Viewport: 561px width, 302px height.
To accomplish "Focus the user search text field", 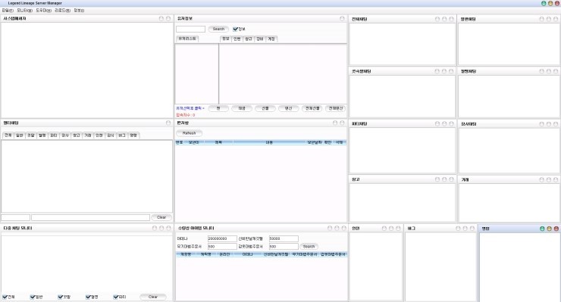I will coord(190,29).
